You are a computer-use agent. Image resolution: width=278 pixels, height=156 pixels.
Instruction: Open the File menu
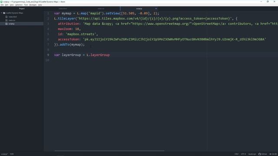point(2,5)
